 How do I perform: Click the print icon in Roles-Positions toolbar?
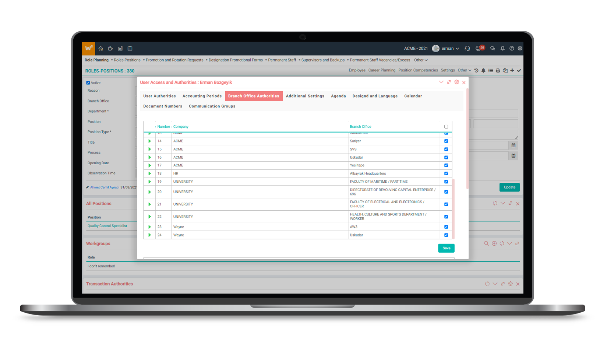point(498,70)
